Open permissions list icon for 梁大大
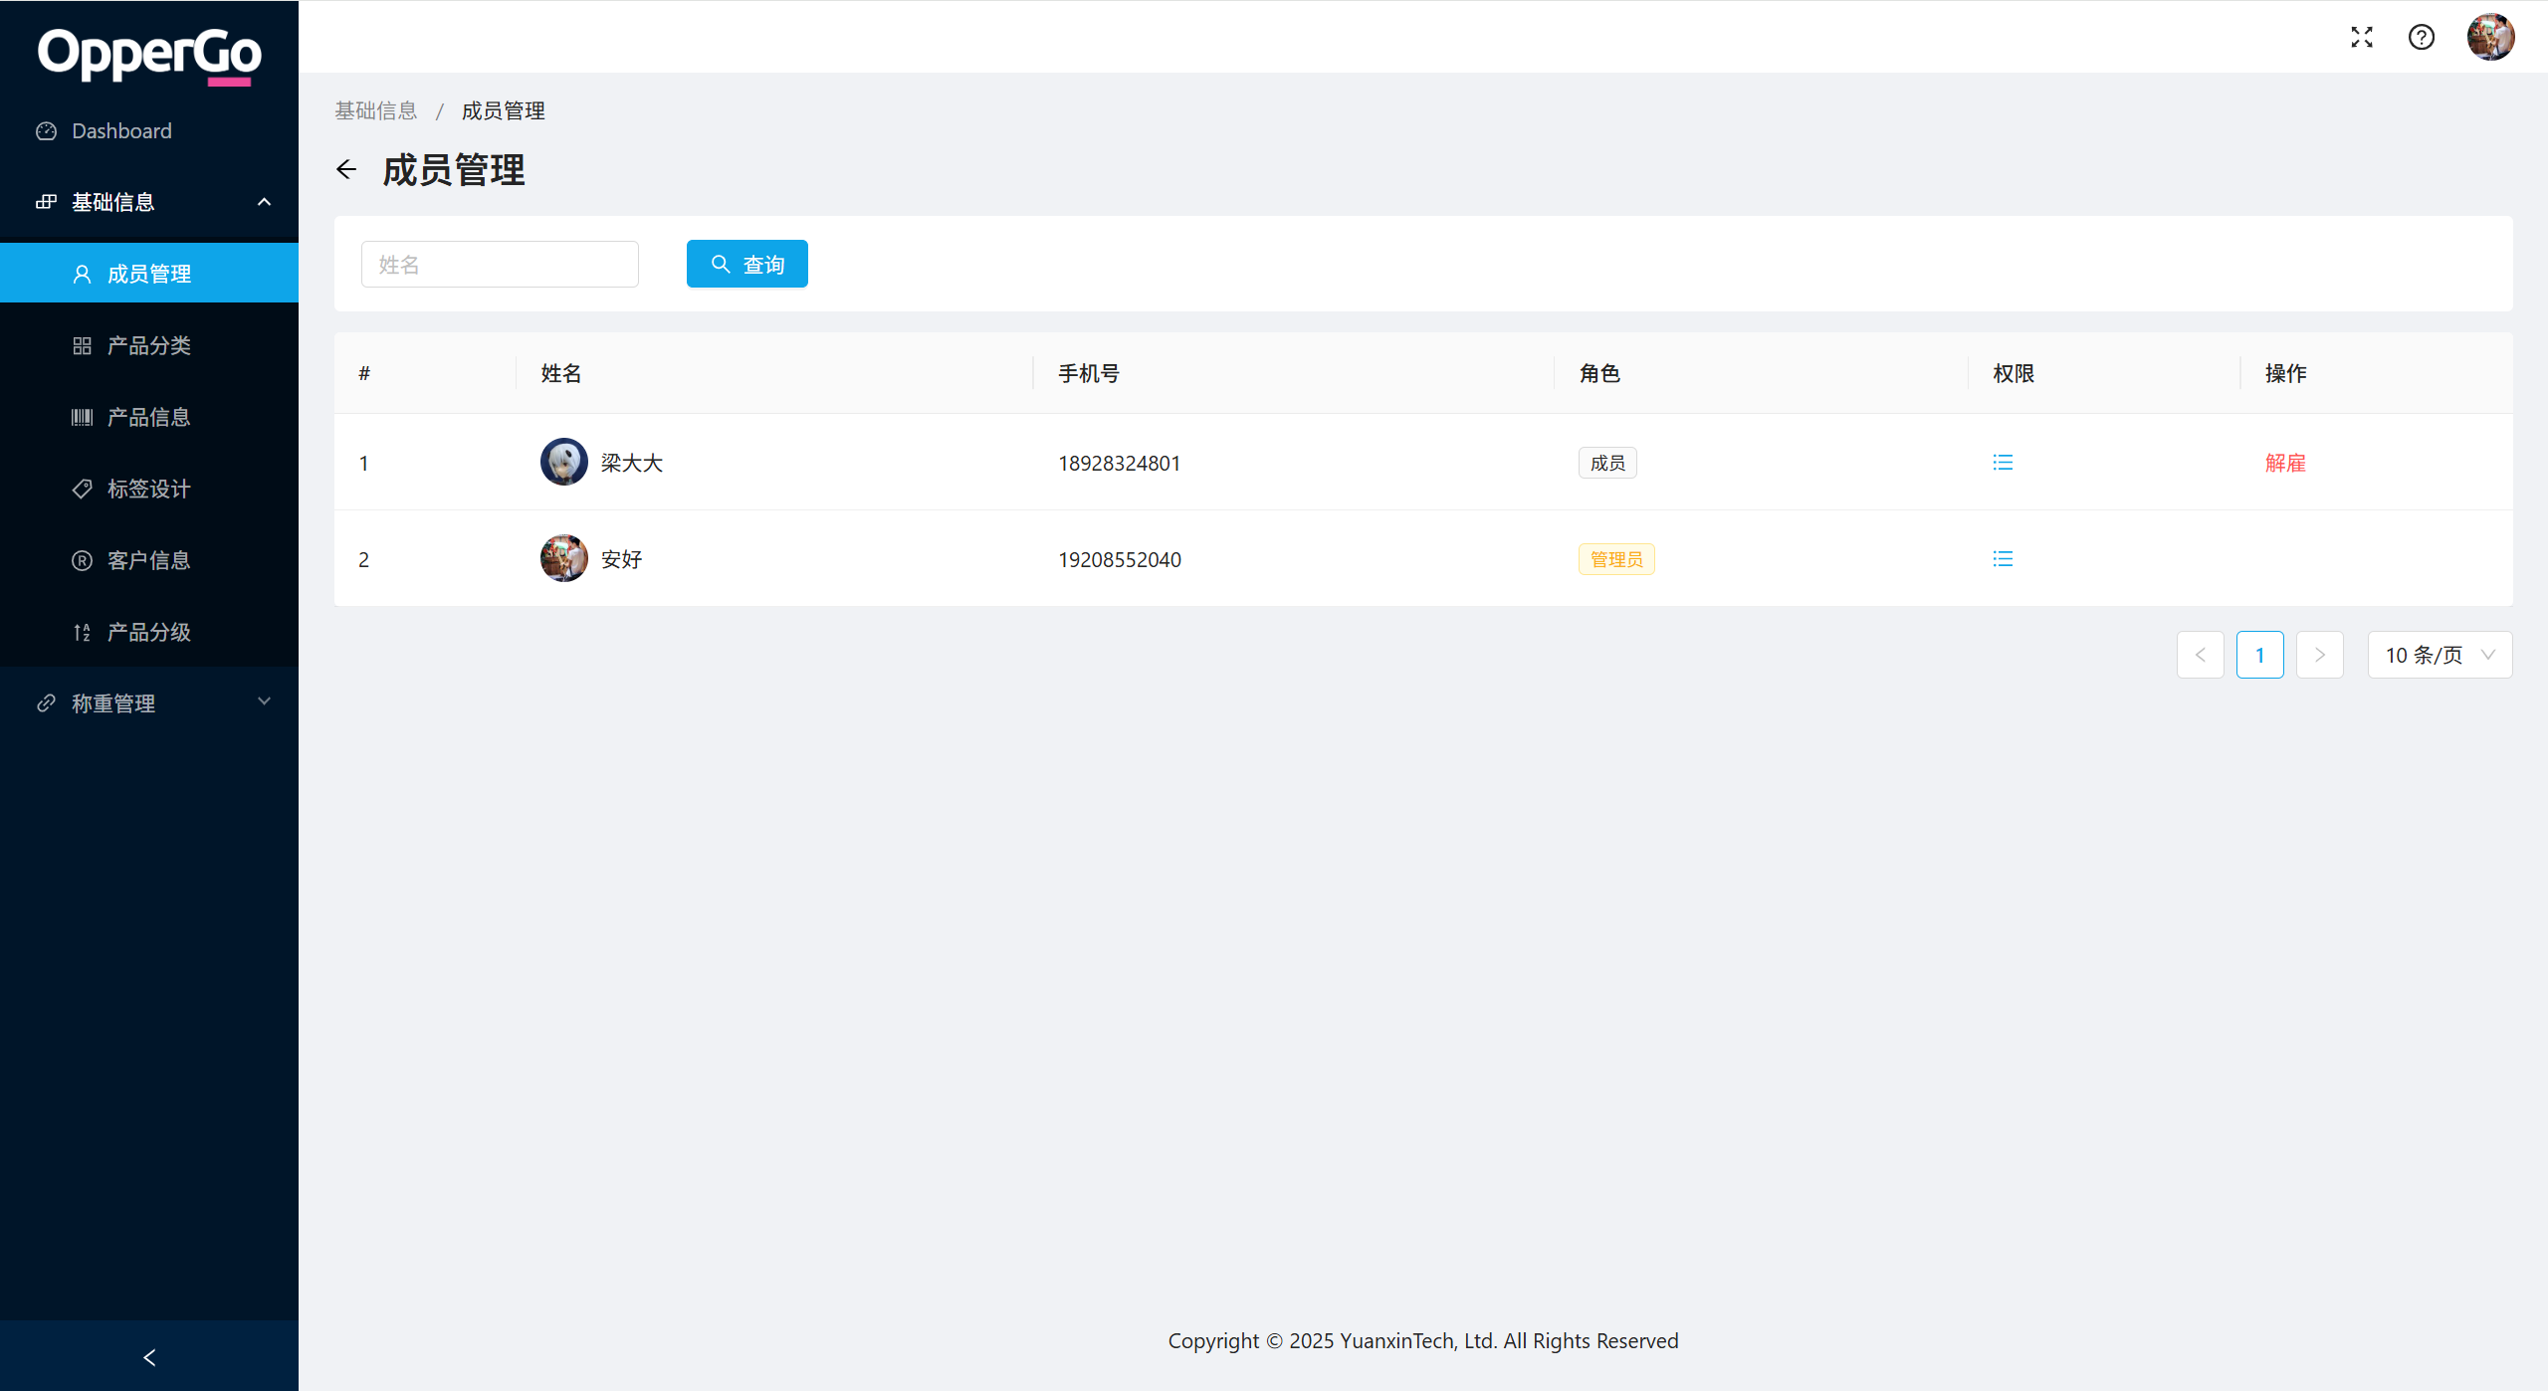 [2003, 463]
